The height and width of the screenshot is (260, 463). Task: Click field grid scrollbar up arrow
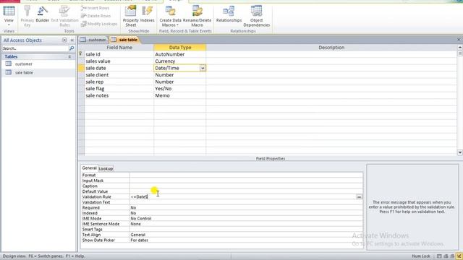click(460, 47)
